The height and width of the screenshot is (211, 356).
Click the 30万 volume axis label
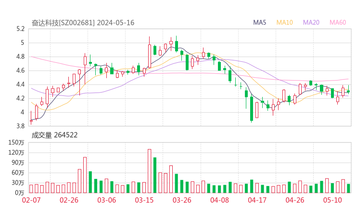[18, 183]
